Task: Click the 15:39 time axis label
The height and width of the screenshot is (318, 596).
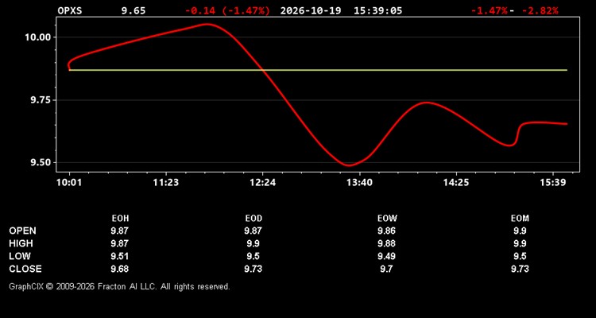Action: coord(553,183)
